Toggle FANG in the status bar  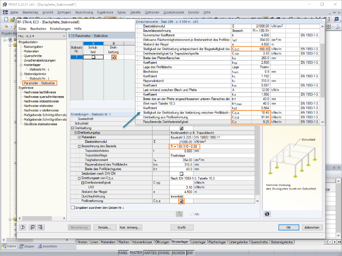click(x=123, y=253)
